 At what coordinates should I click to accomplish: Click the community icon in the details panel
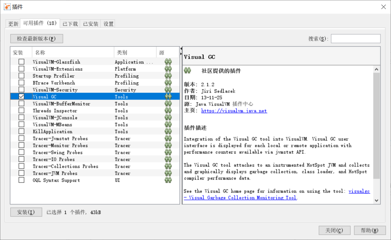(x=188, y=70)
